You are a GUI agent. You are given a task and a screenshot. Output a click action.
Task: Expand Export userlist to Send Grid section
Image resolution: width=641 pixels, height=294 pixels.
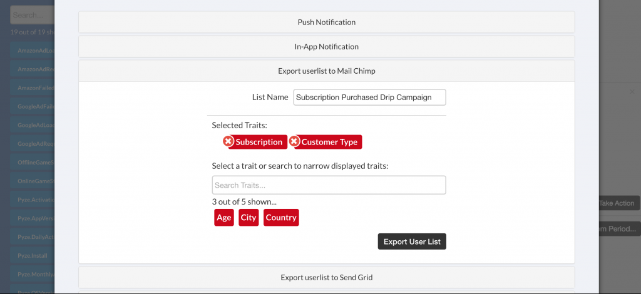click(326, 277)
